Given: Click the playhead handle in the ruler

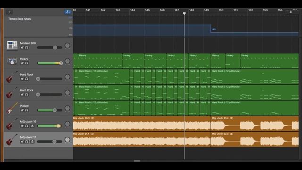Looking at the screenshot, I should (x=185, y=14).
